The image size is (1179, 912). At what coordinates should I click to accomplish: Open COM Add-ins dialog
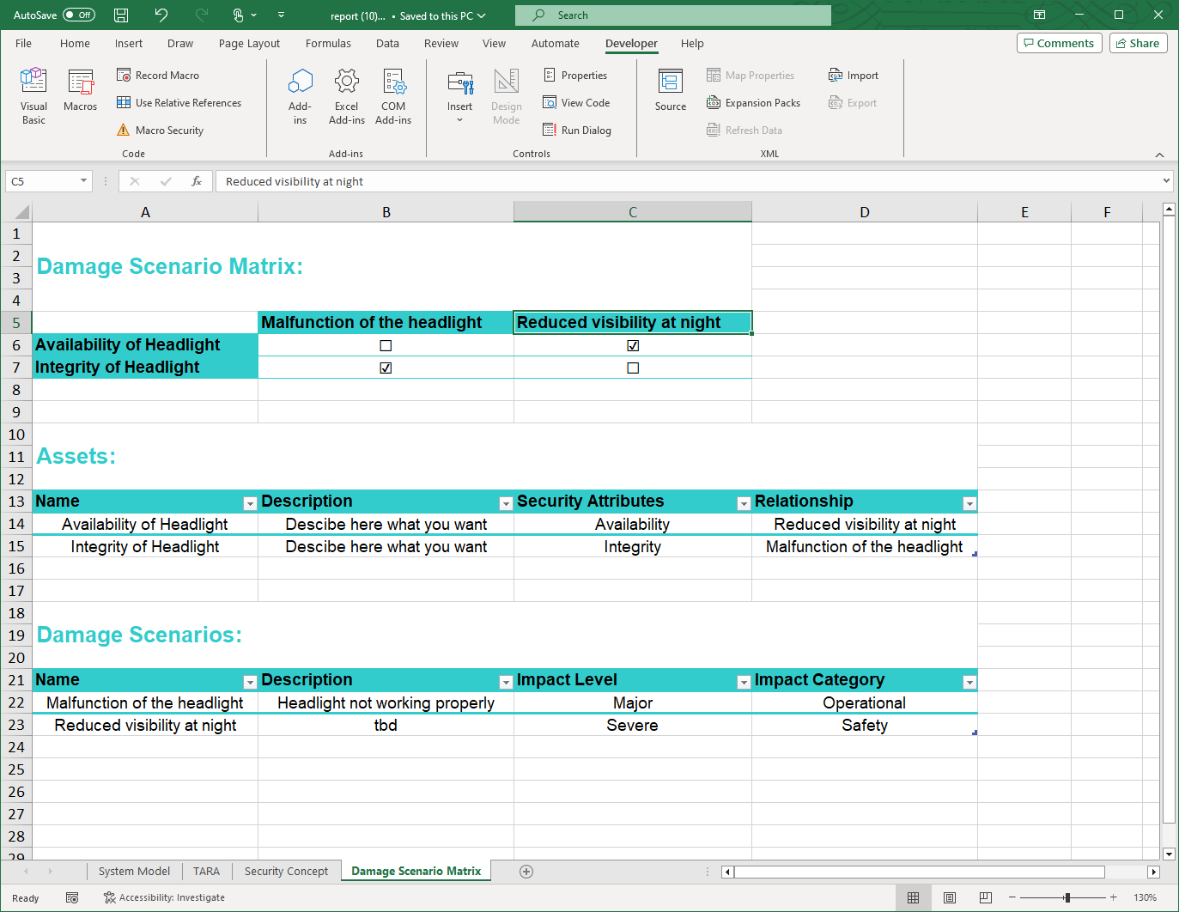tap(393, 96)
